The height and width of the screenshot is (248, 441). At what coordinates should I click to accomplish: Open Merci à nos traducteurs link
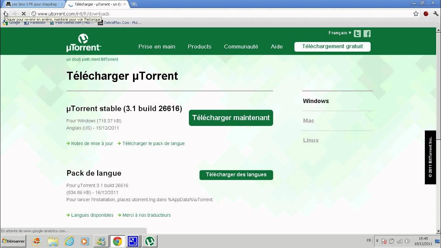146,215
